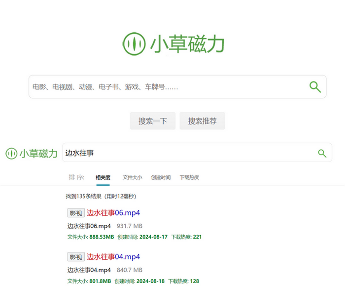Click the large green leaf logo icon
The image size is (345, 287).
tap(134, 44)
